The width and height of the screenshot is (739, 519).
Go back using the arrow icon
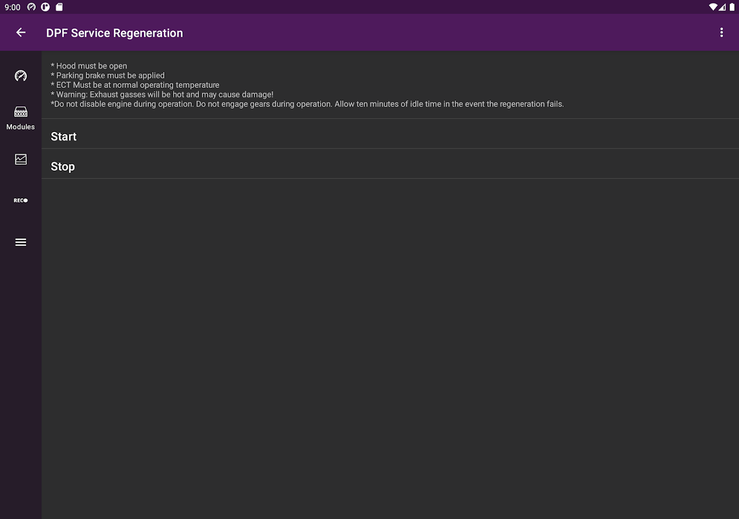click(21, 32)
